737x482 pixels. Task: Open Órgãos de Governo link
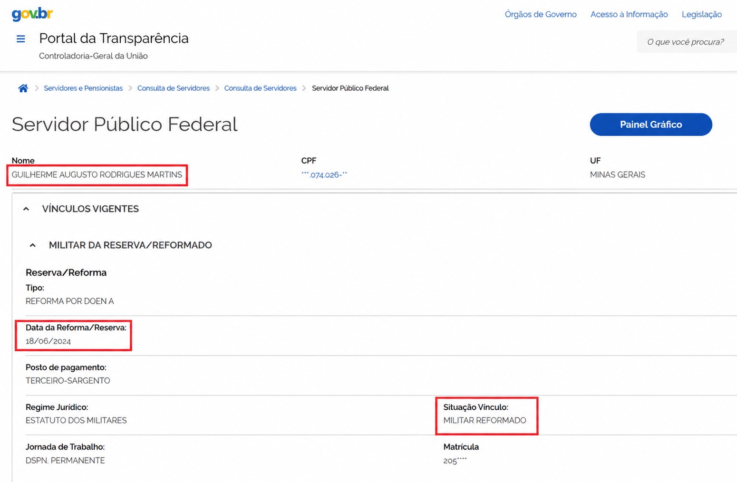(x=541, y=14)
